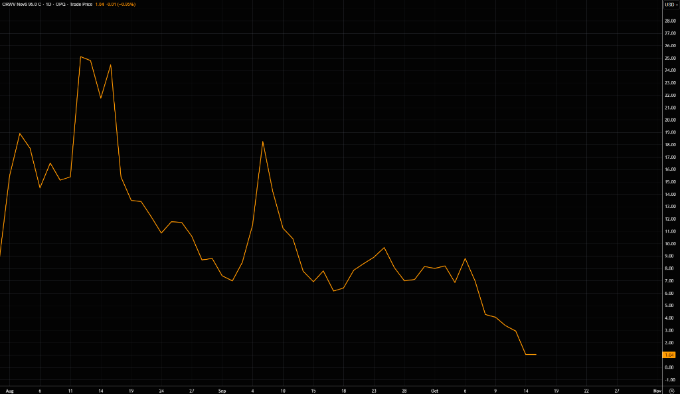680x394 pixels.
Task: Click the -1.00 price scale label
Action: coord(670,380)
